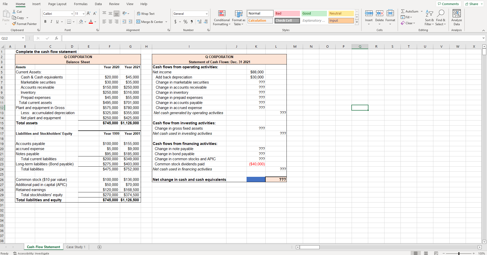Switch to the Formulas ribbon tab
This screenshot has width=487, height=255.
[x=81, y=4]
